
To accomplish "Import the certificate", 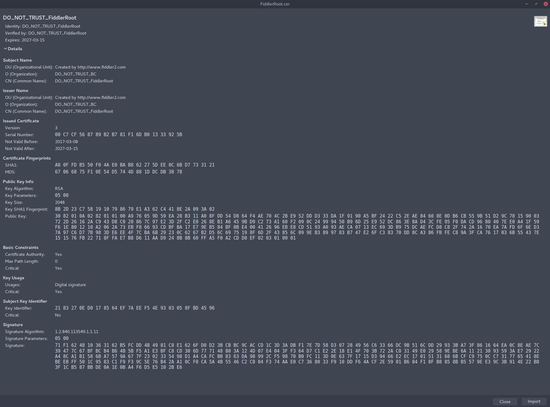I will pos(534,402).
